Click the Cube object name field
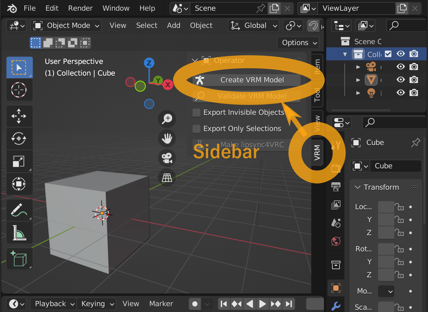Image resolution: width=428 pixels, height=312 pixels. pyautogui.click(x=396, y=166)
